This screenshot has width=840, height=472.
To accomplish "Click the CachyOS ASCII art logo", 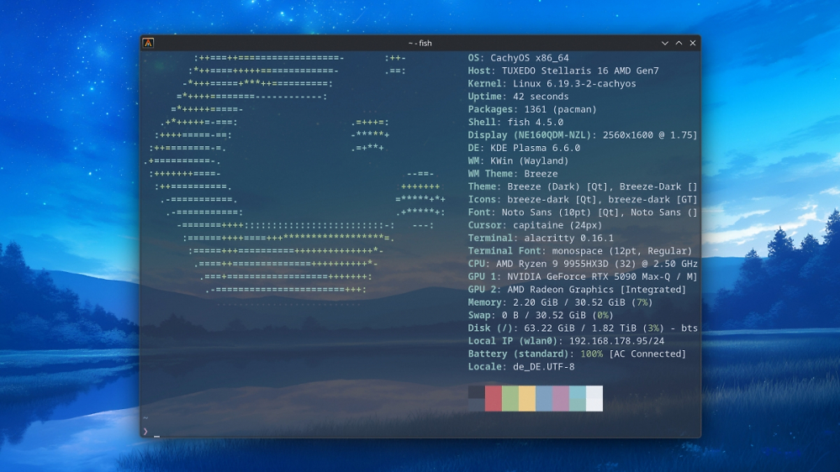I will click(294, 174).
